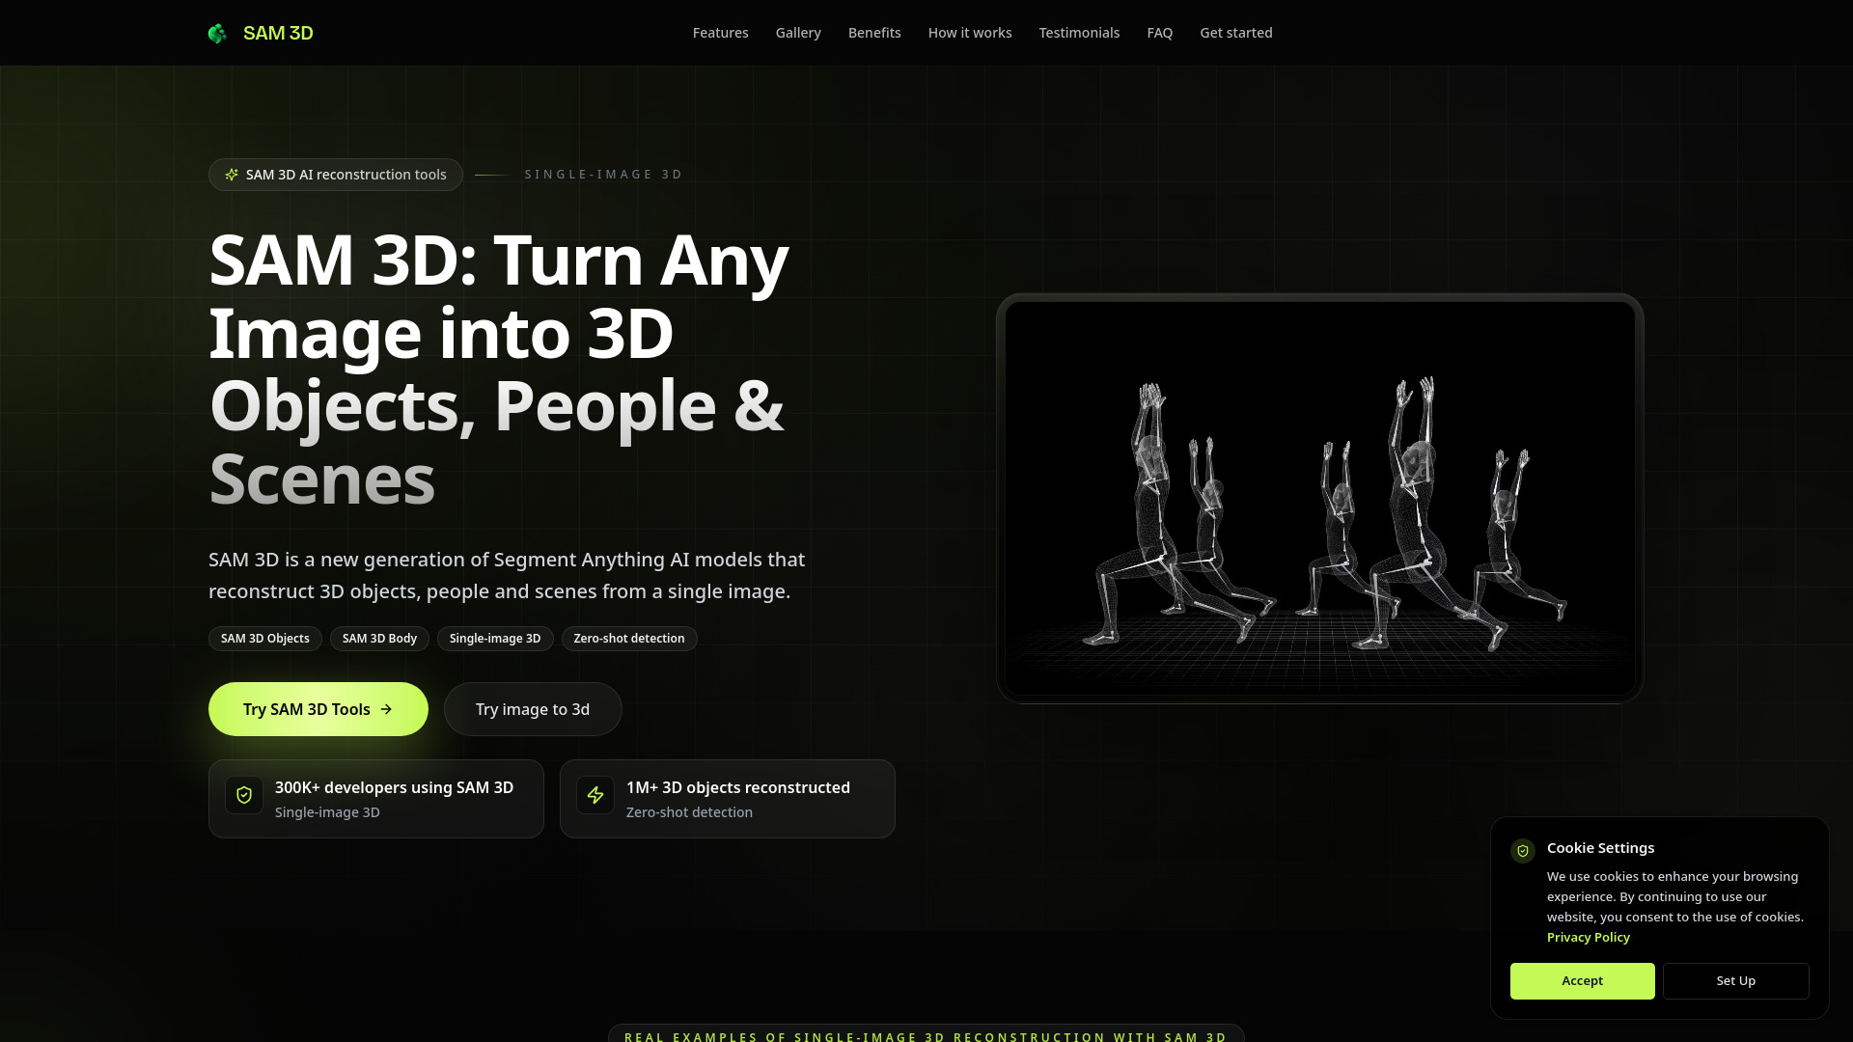Click the shield icon in the Cookie Settings popup

click(x=1523, y=851)
